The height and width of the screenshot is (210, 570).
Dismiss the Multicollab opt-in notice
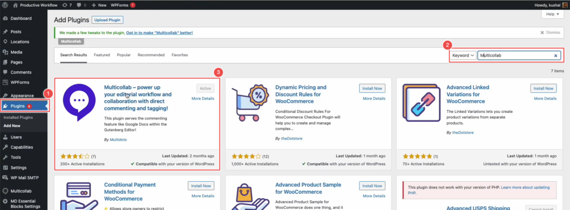tap(550, 32)
